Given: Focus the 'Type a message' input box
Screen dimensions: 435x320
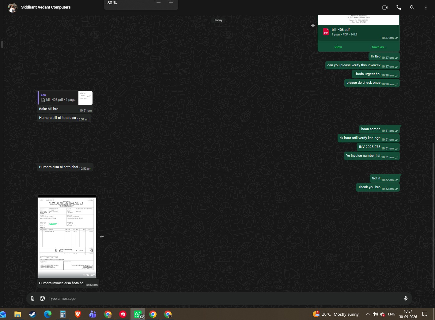Looking at the screenshot, I should click(224, 299).
